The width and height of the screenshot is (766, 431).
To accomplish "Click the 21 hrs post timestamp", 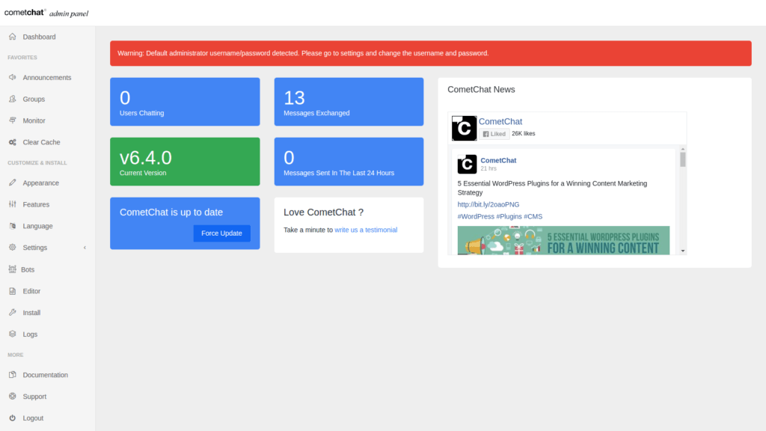I will pos(488,168).
